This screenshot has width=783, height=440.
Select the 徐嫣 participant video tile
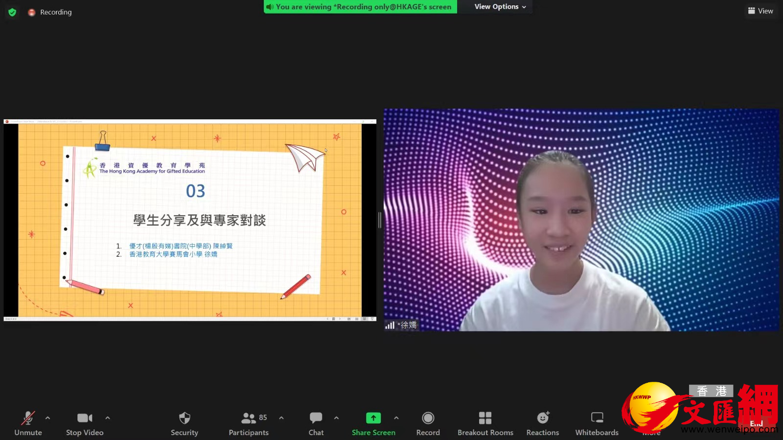point(581,220)
